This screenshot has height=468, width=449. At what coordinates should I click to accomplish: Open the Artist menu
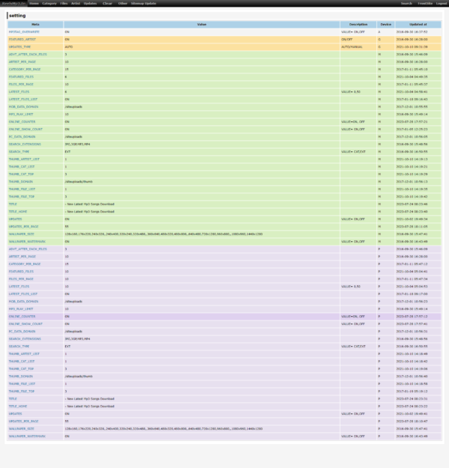76,3
